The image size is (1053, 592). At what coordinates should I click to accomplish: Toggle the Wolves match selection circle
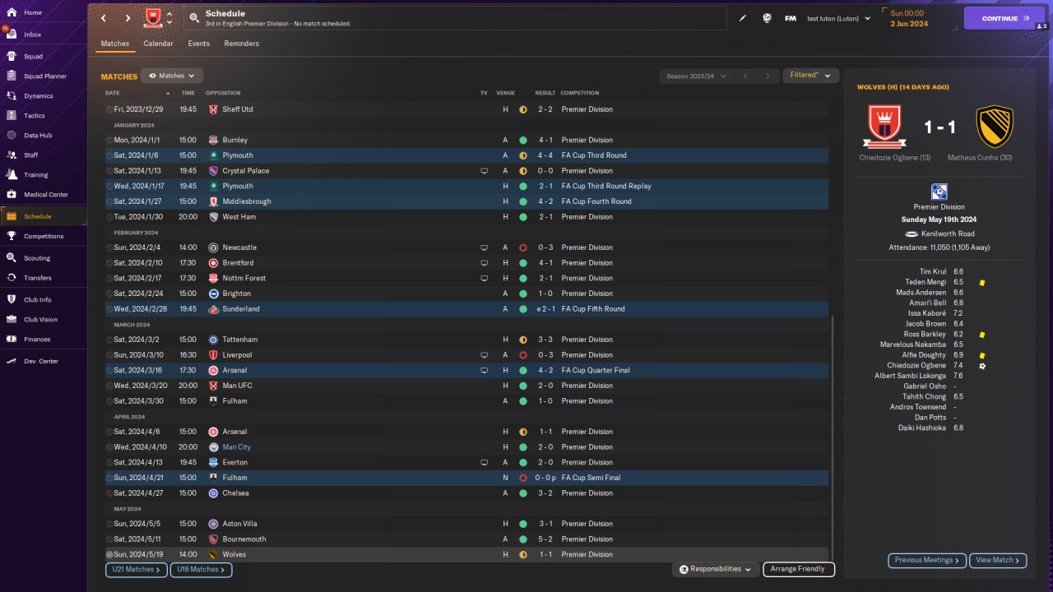pyautogui.click(x=109, y=555)
